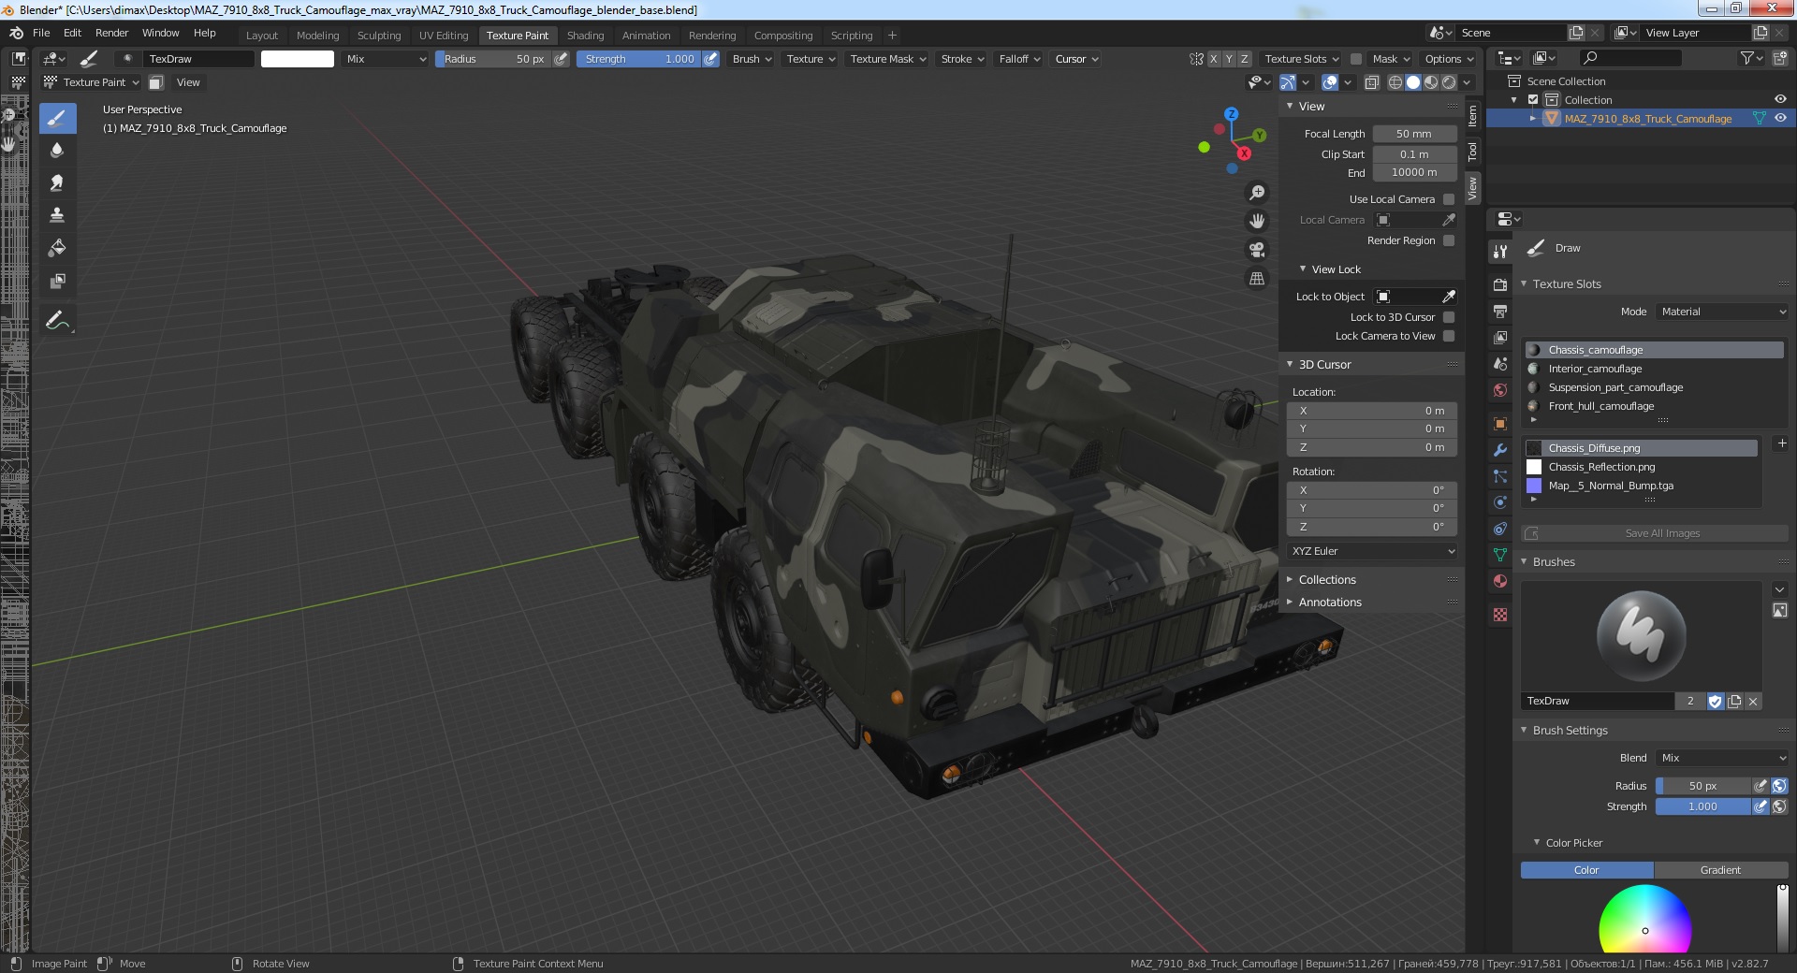This screenshot has width=1797, height=973.
Task: Toggle fake user shield for TexDraw brush
Action: pos(1716,701)
